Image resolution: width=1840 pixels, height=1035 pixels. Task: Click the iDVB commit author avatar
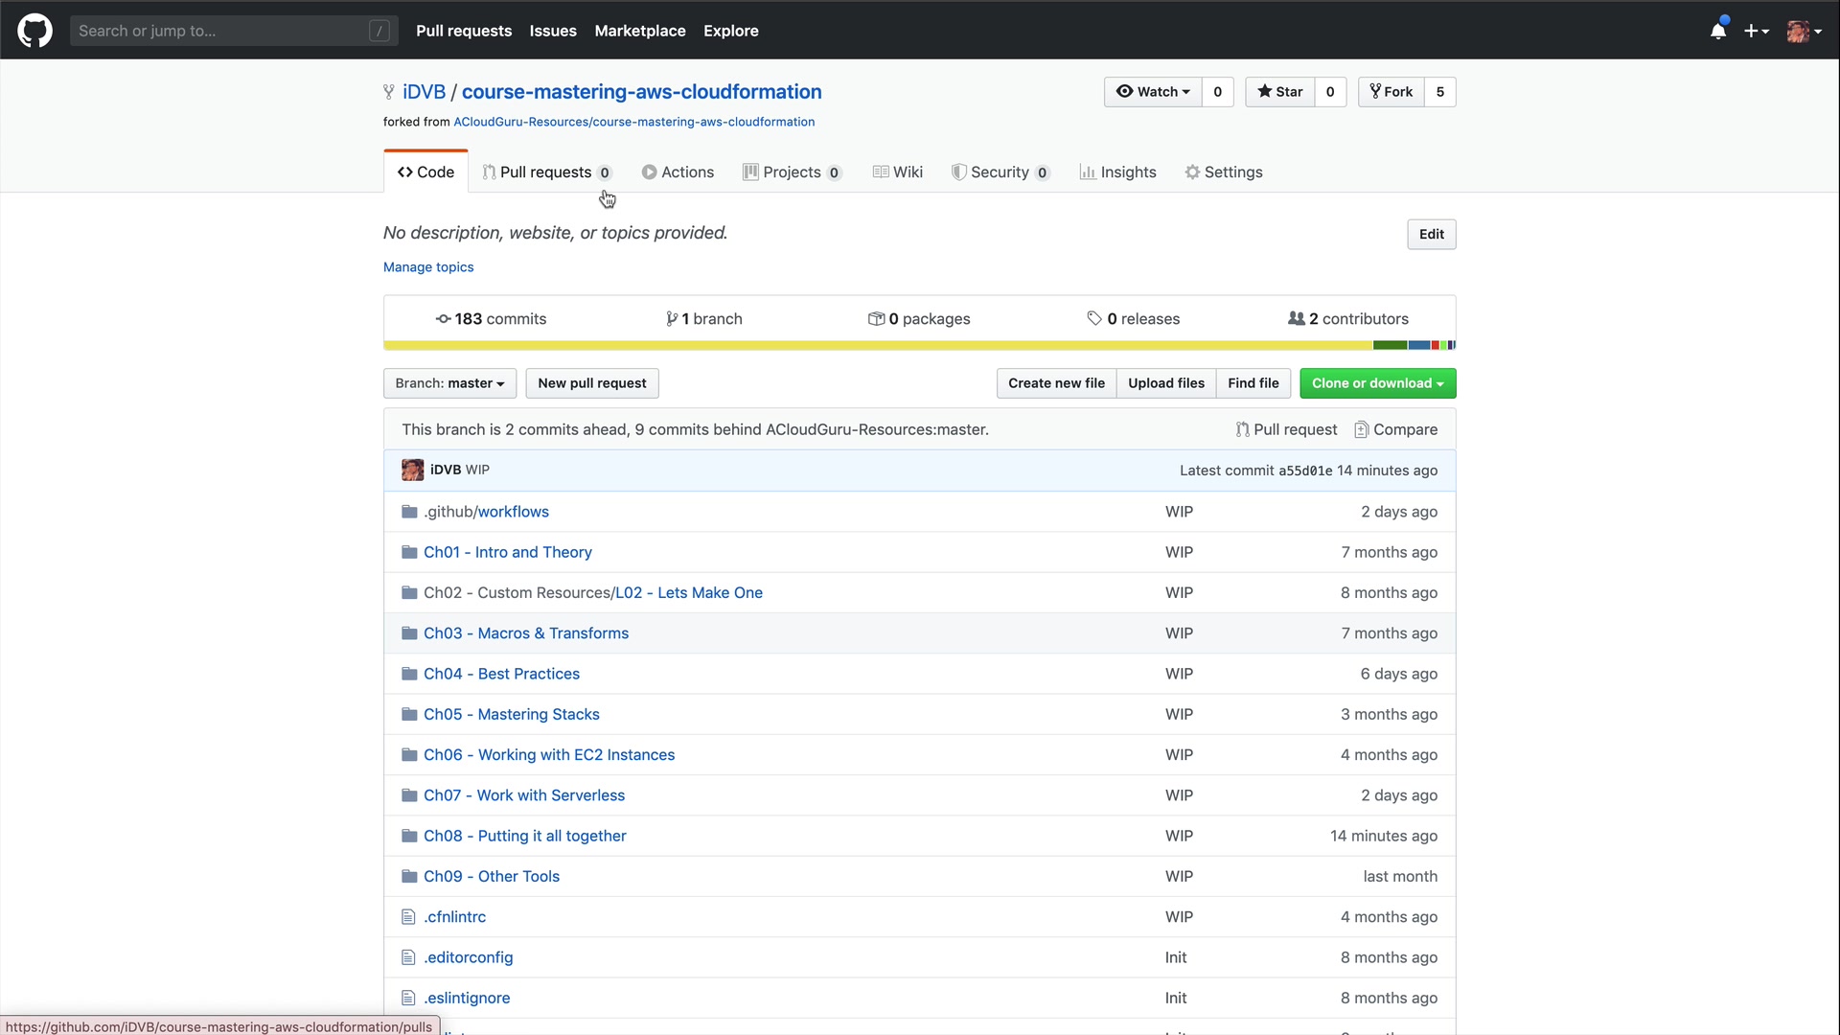click(412, 470)
